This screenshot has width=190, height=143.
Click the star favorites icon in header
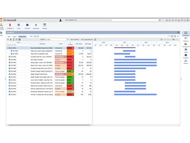tap(173, 20)
